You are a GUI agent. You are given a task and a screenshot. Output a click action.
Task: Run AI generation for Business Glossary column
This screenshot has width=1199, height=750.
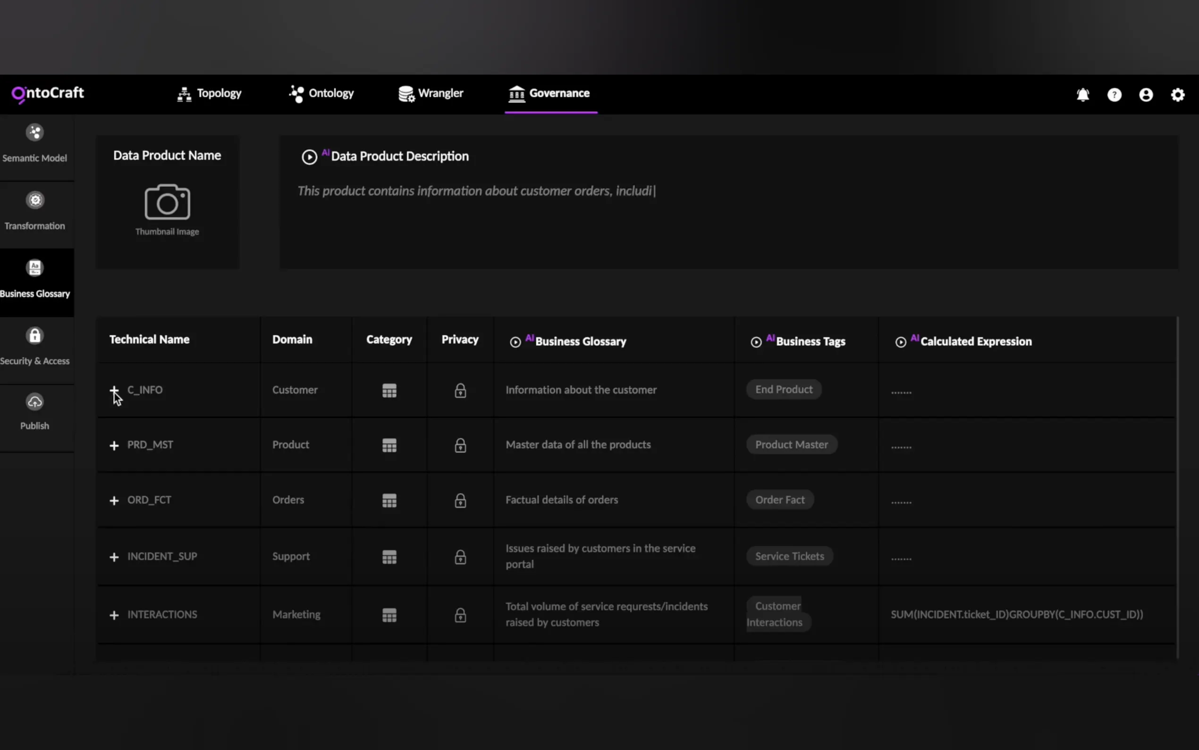pyautogui.click(x=515, y=342)
